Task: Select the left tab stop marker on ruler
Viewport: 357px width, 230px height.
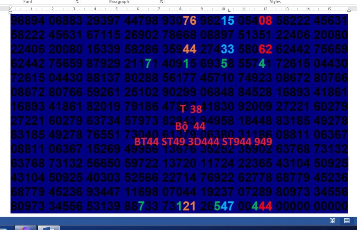Action: click(229, 10)
